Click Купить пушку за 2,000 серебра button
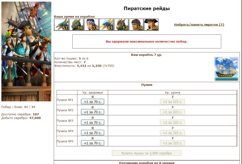 [147, 153]
